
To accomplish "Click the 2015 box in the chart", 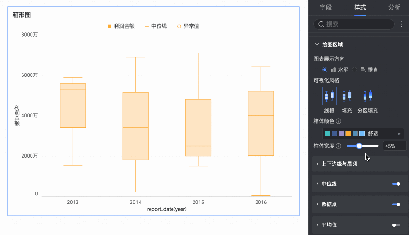I will click(198, 128).
